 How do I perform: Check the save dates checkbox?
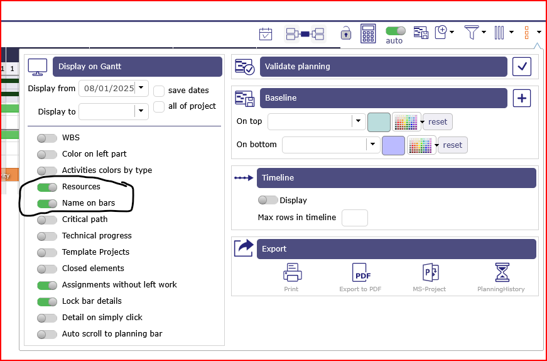160,91
